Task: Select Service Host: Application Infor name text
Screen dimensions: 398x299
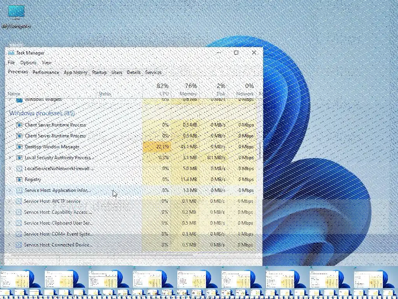Action: (x=58, y=190)
